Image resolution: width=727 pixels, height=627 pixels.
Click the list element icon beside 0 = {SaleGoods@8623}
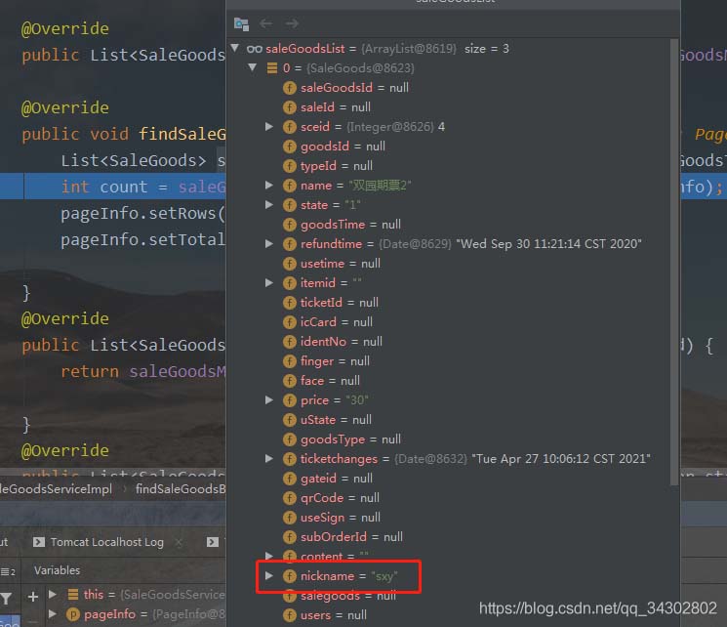[x=272, y=68]
